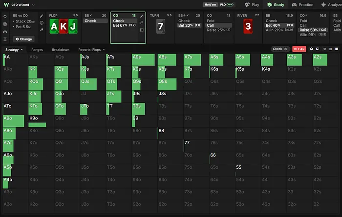Select the K4s hand cell
Image resolution: width=342 pixels, height=217 pixels.
click(x=274, y=72)
